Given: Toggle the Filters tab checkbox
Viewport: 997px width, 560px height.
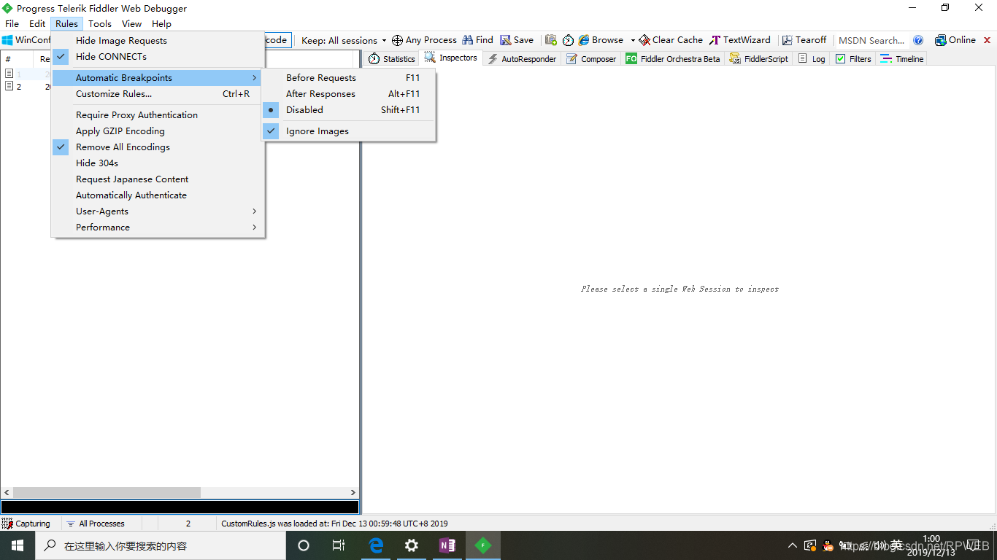Looking at the screenshot, I should pos(841,59).
